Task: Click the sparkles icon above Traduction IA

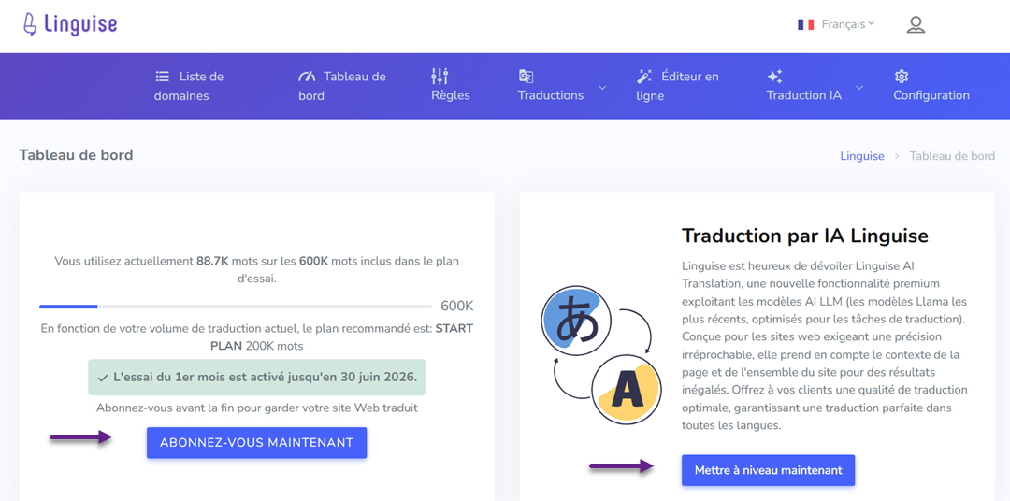Action: (x=774, y=76)
